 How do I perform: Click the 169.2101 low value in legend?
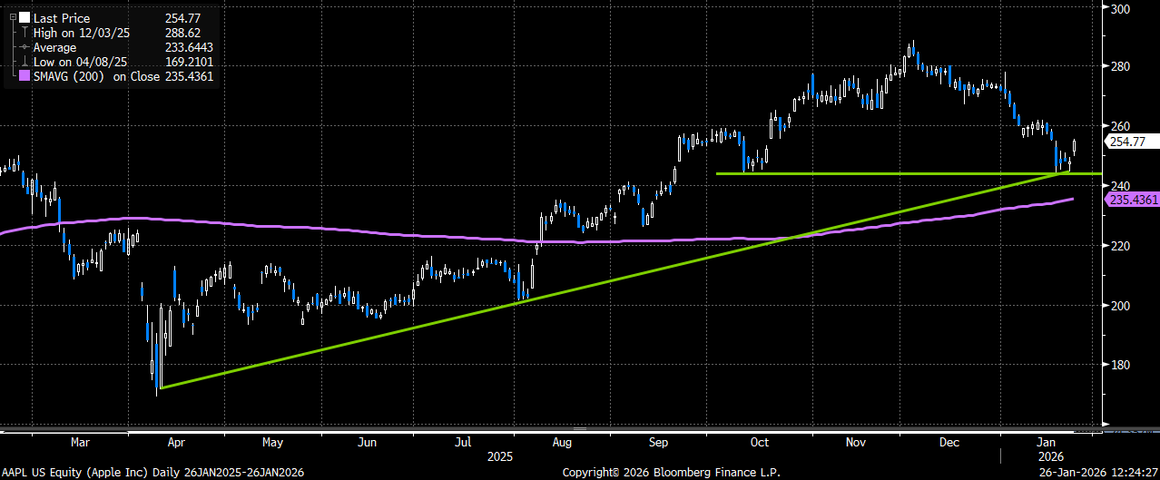point(189,62)
